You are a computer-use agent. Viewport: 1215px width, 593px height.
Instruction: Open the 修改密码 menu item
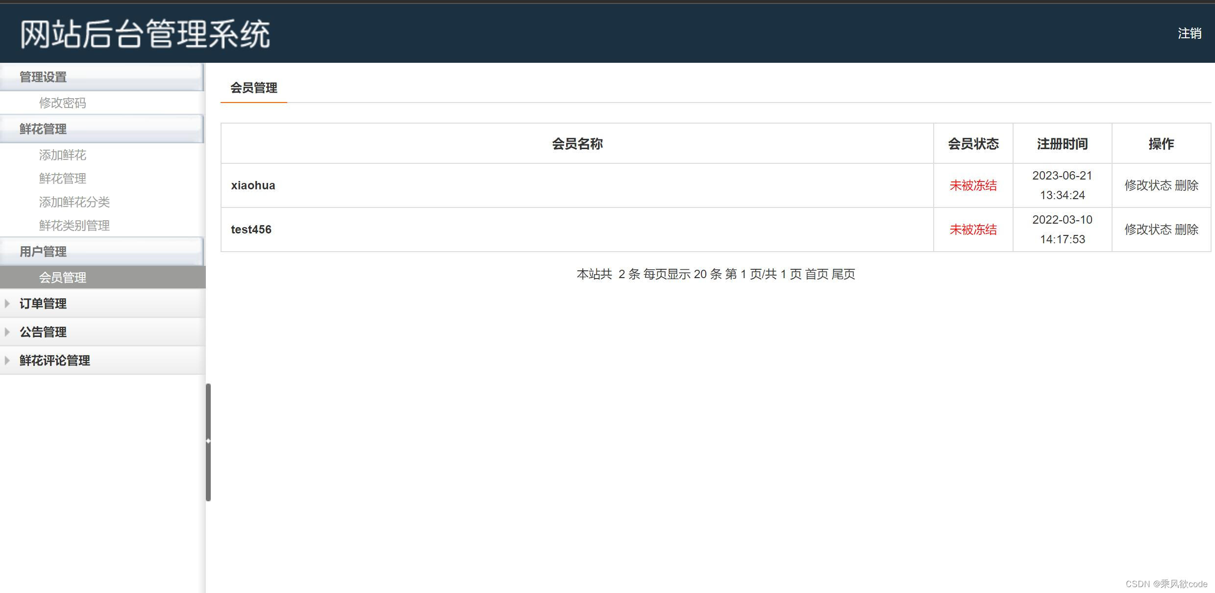point(62,103)
